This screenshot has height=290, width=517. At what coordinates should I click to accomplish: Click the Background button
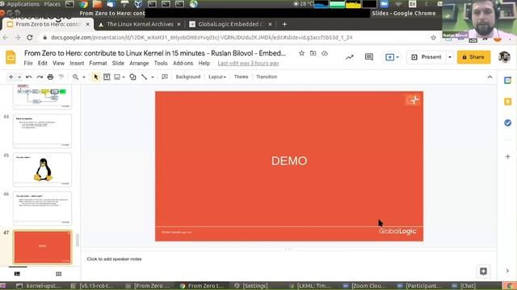188,77
